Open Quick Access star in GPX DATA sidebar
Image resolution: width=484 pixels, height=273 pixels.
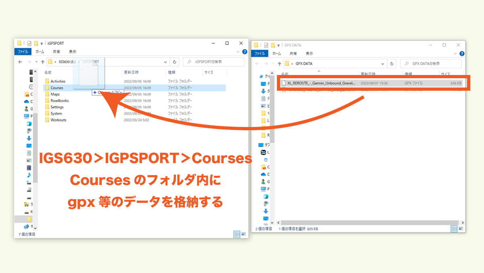261,76
